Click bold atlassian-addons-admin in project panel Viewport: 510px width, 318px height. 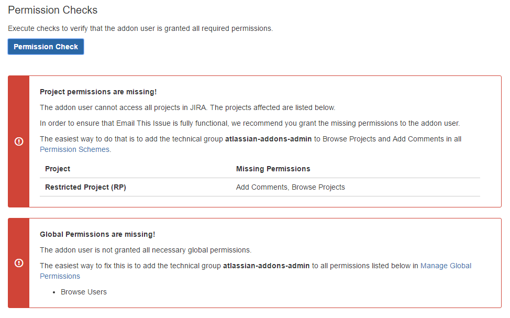268,139
